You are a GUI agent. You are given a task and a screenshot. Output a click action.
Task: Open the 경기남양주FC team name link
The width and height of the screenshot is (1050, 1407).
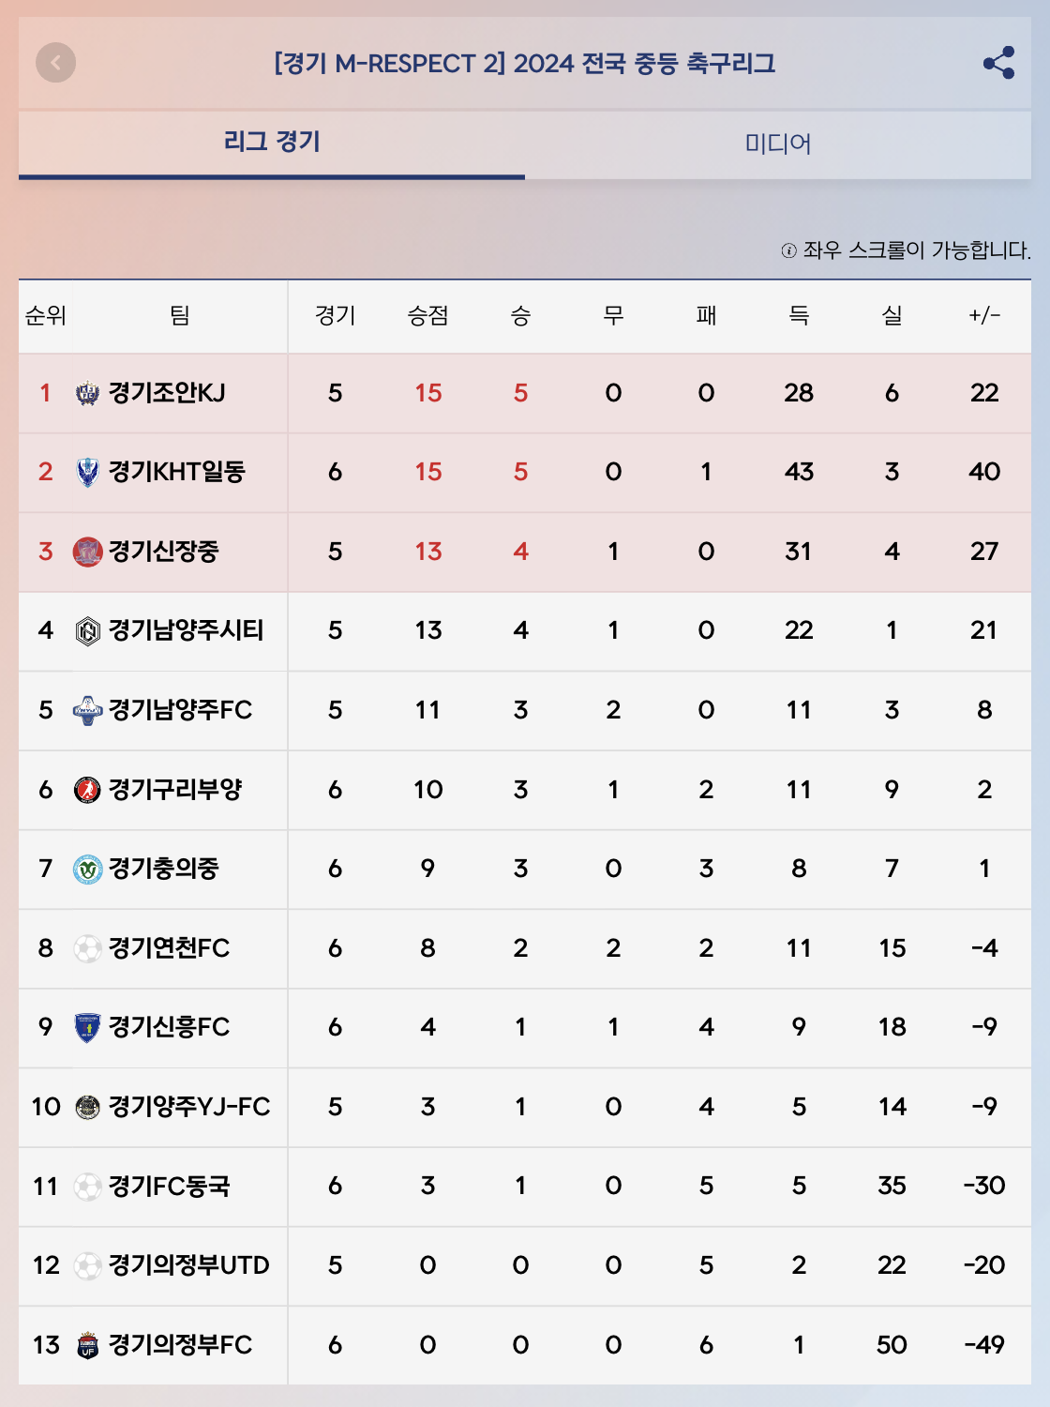(180, 710)
